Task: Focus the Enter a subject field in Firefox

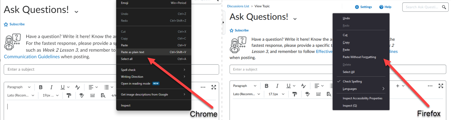Action: click(338, 69)
